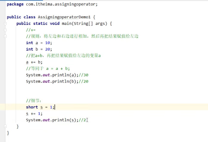Click the '//30' trailing comment
The image size is (208, 142).
point(83,75)
